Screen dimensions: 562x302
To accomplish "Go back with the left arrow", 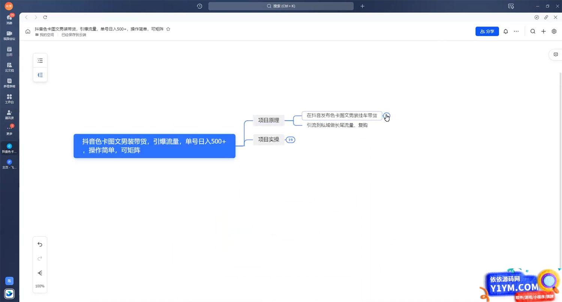I will pyautogui.click(x=26, y=17).
